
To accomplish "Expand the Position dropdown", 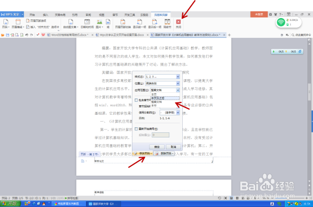I will pyautogui.click(x=178, y=83).
